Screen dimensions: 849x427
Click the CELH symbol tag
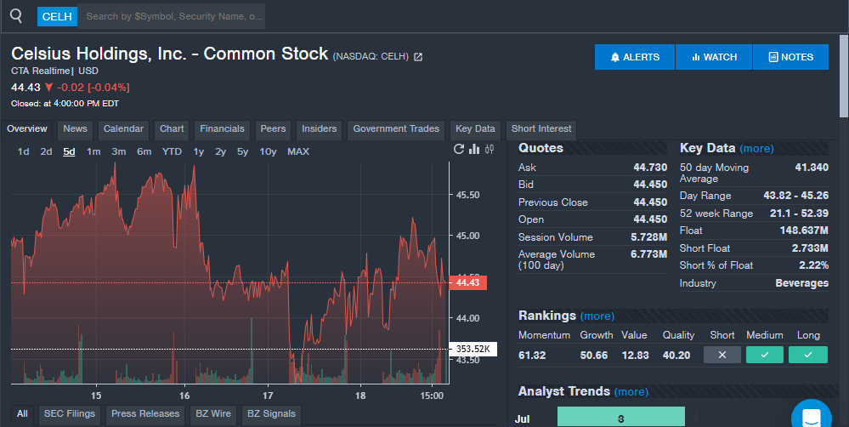[57, 17]
